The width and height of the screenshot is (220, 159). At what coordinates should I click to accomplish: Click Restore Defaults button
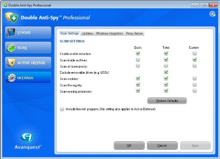(x=167, y=101)
